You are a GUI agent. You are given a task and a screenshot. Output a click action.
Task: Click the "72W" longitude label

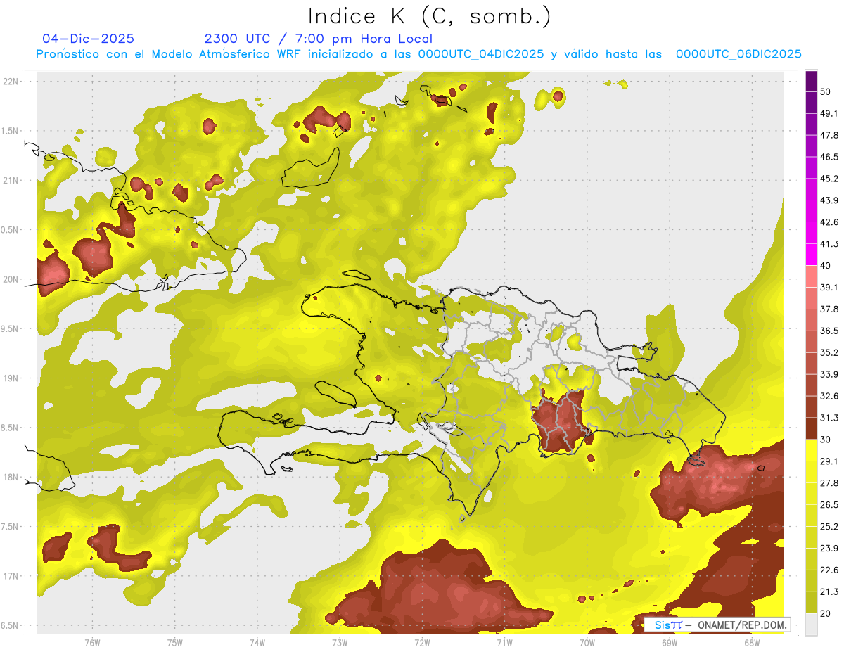pos(422,642)
